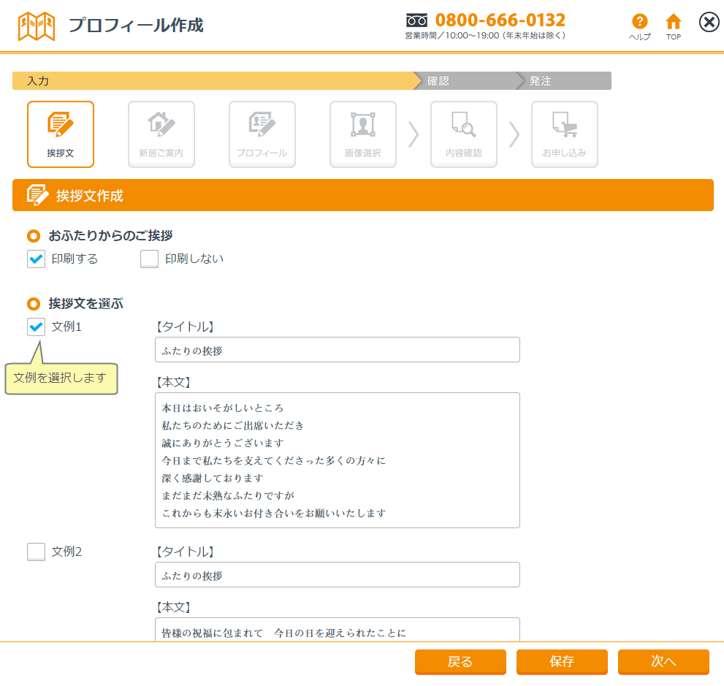724x686 pixels.
Task: Open the ヘルプ question mark icon
Action: (640, 23)
